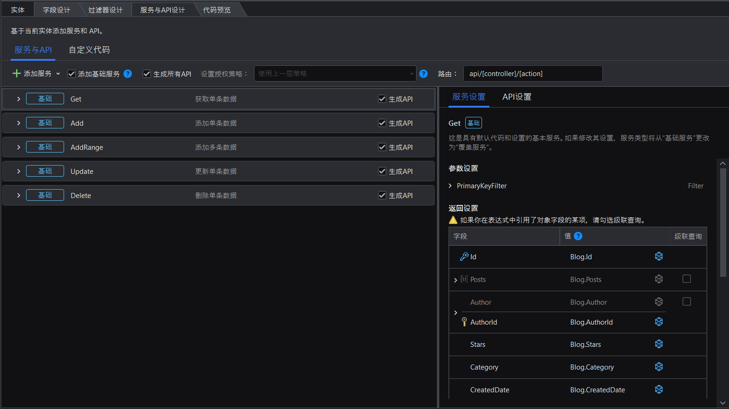
Task: Click the CreatedDate field name
Action: (489, 390)
